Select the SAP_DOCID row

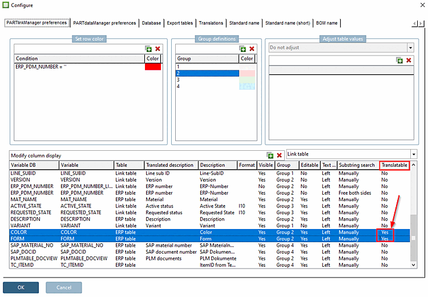coord(209,252)
